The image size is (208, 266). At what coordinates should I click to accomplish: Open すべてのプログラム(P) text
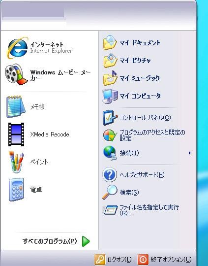[50, 241]
